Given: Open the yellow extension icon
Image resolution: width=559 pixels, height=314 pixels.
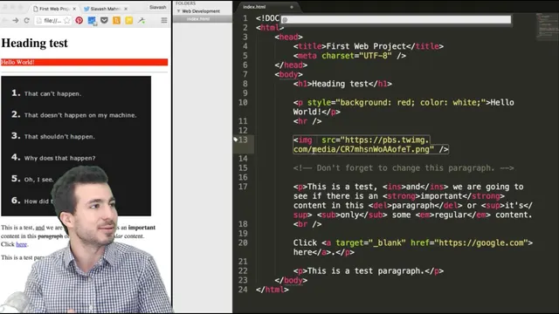Looking at the screenshot, I should coord(129,20).
